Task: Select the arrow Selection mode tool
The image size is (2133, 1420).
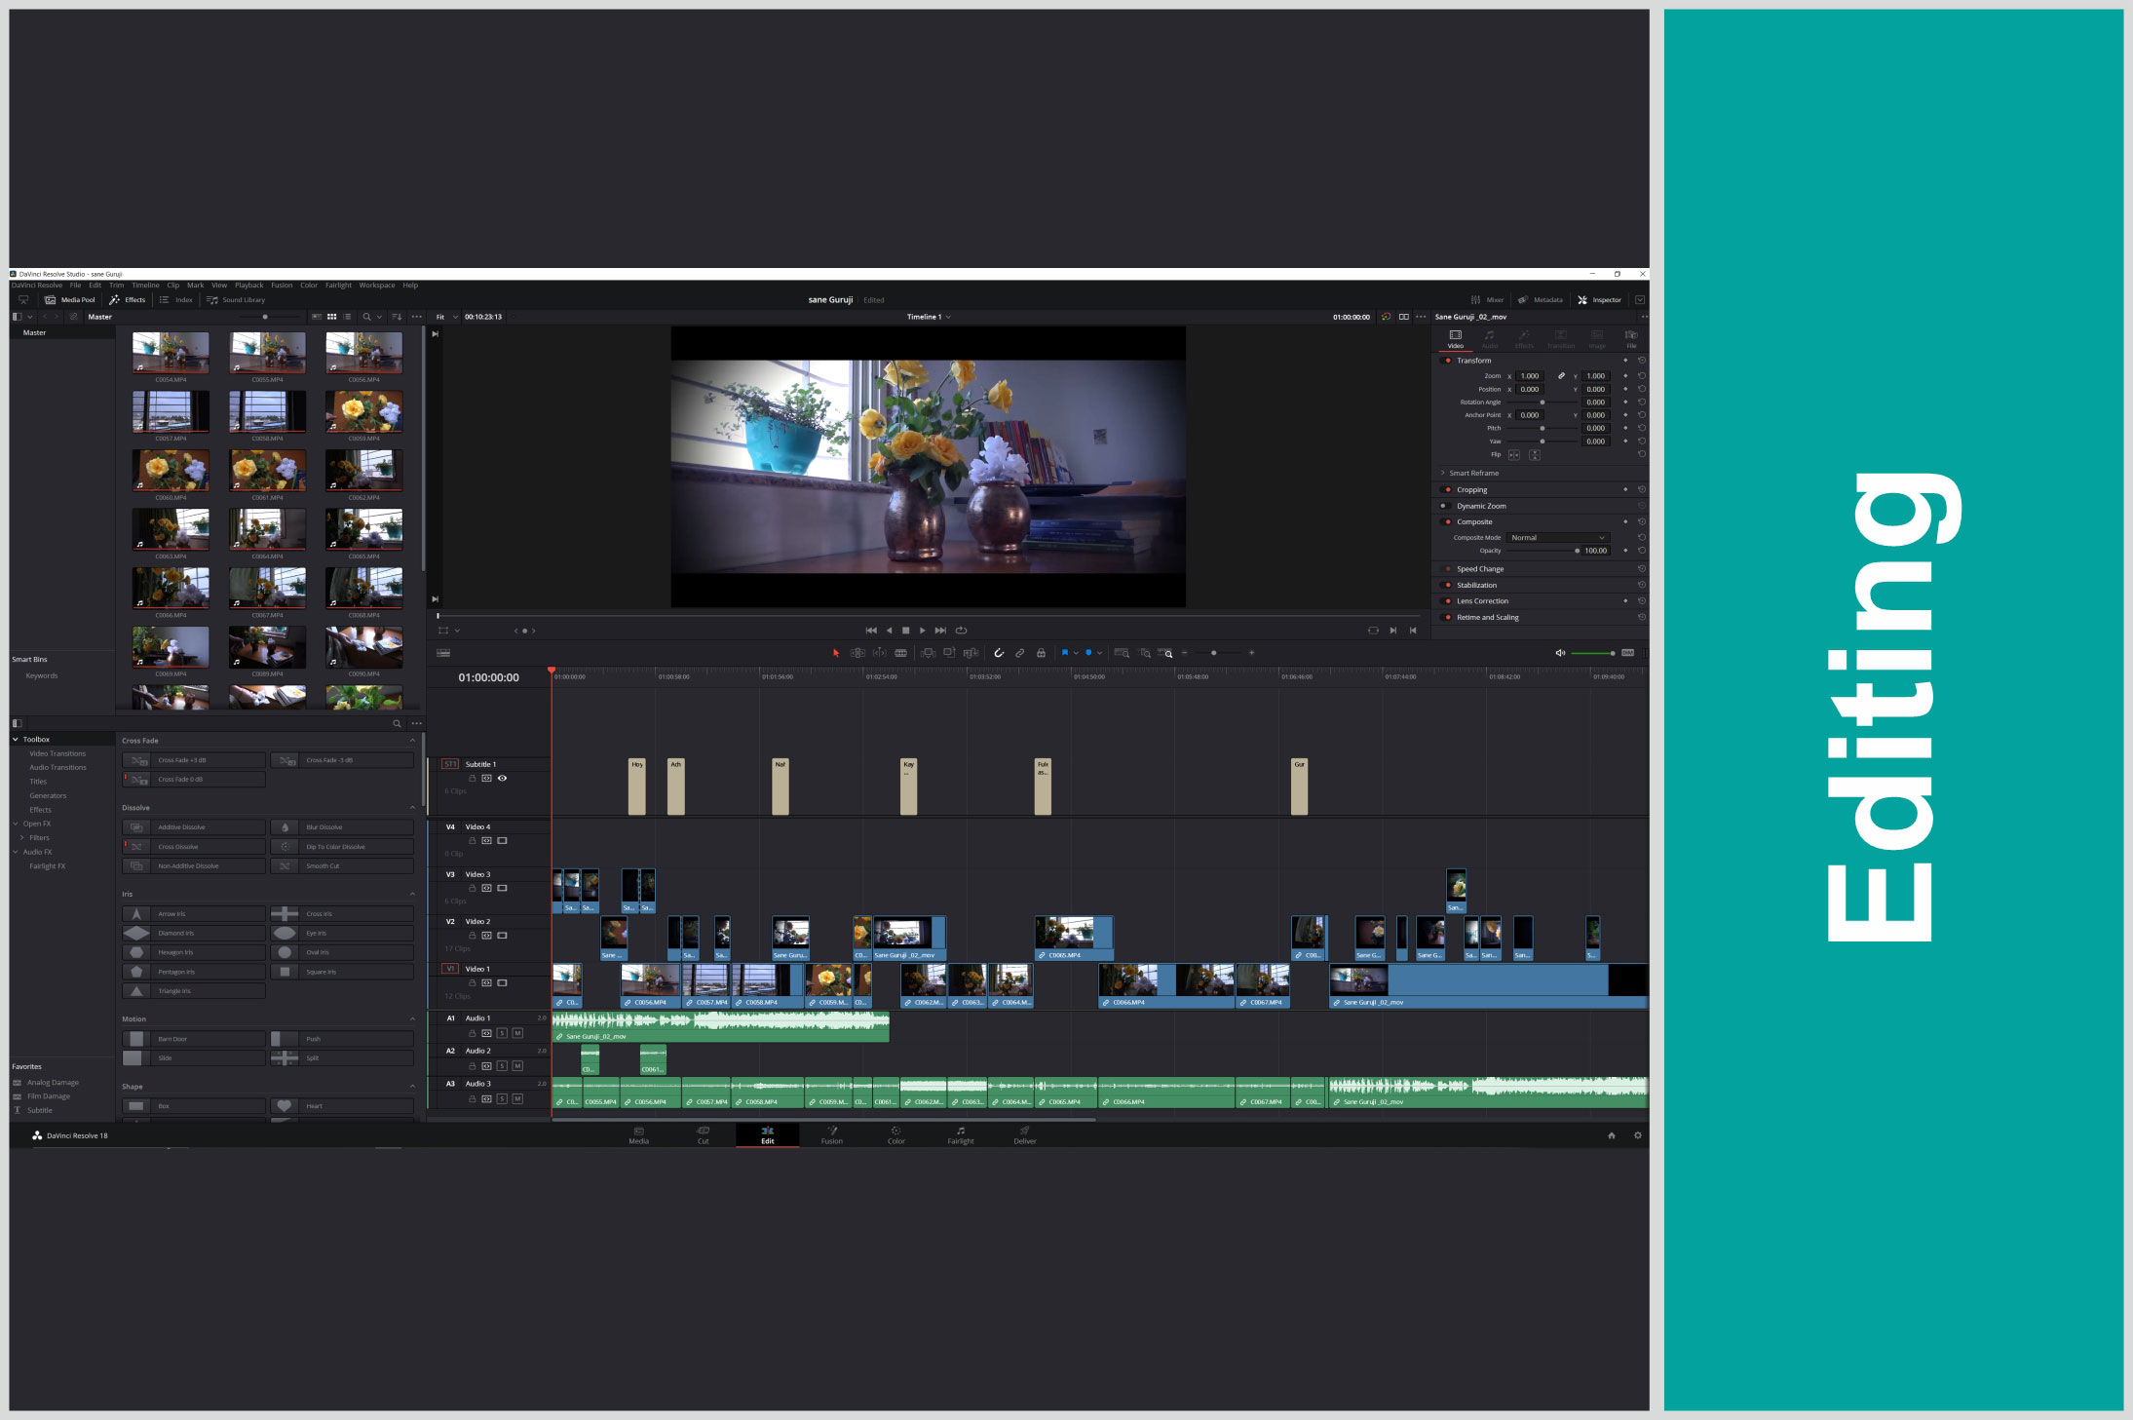Action: tap(835, 653)
